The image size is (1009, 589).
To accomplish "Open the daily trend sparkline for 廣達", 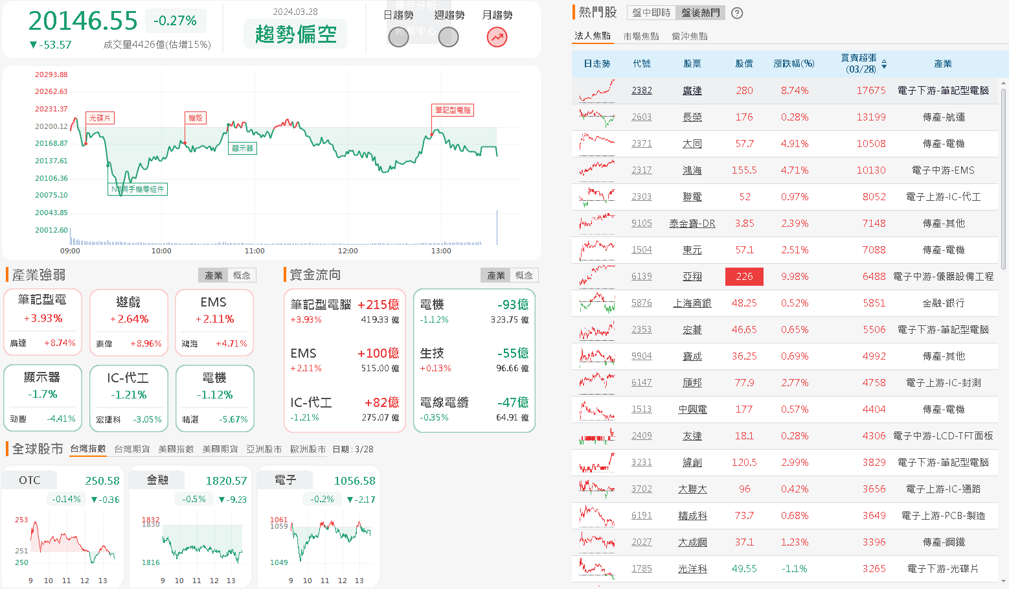I will coord(596,91).
